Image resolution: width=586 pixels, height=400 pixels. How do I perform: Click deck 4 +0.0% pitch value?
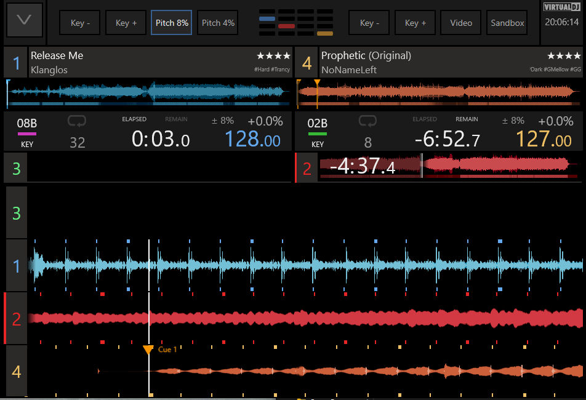pos(556,121)
